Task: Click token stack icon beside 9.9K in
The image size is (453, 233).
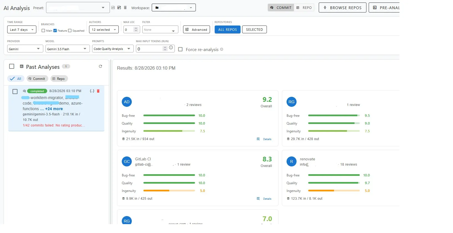Action: tap(123, 199)
